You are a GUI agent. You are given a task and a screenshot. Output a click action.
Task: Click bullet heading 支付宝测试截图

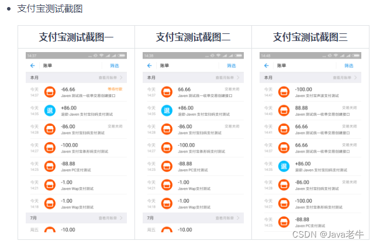coord(50,9)
